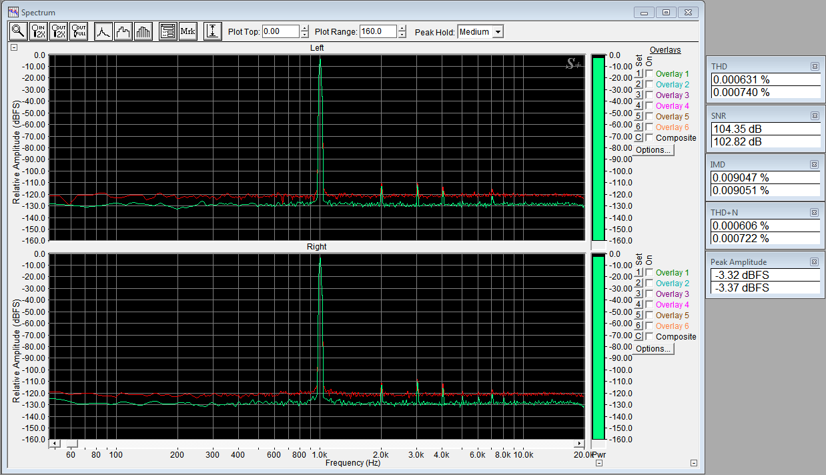
Task: Click the Plot Range input field
Action: tap(378, 31)
